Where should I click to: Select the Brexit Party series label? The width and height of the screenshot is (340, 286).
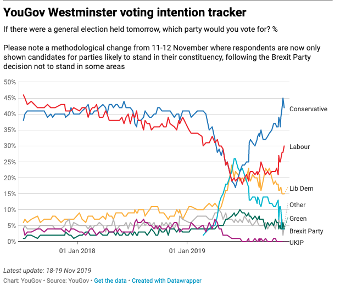[306, 231]
